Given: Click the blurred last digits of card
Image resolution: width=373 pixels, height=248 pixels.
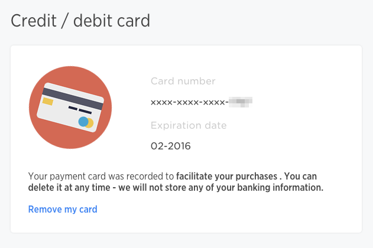Looking at the screenshot, I should pos(240,102).
